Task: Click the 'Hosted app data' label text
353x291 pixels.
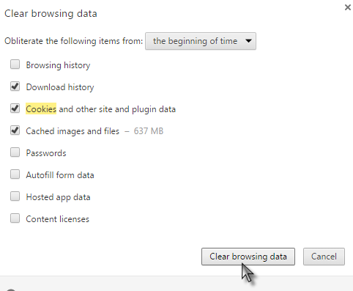Action: coord(58,197)
